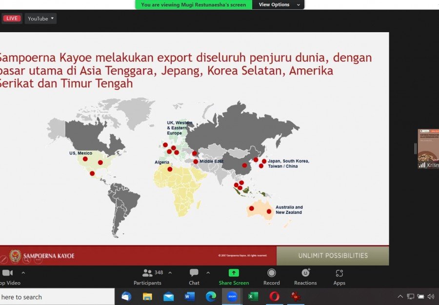The width and height of the screenshot is (439, 305).
Task: Click the "Japan, South Korea, Taiwan / China" label
Action: 288,163
